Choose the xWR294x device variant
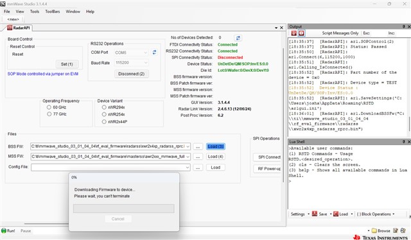Screen dimensions: 411x240 [104, 107]
